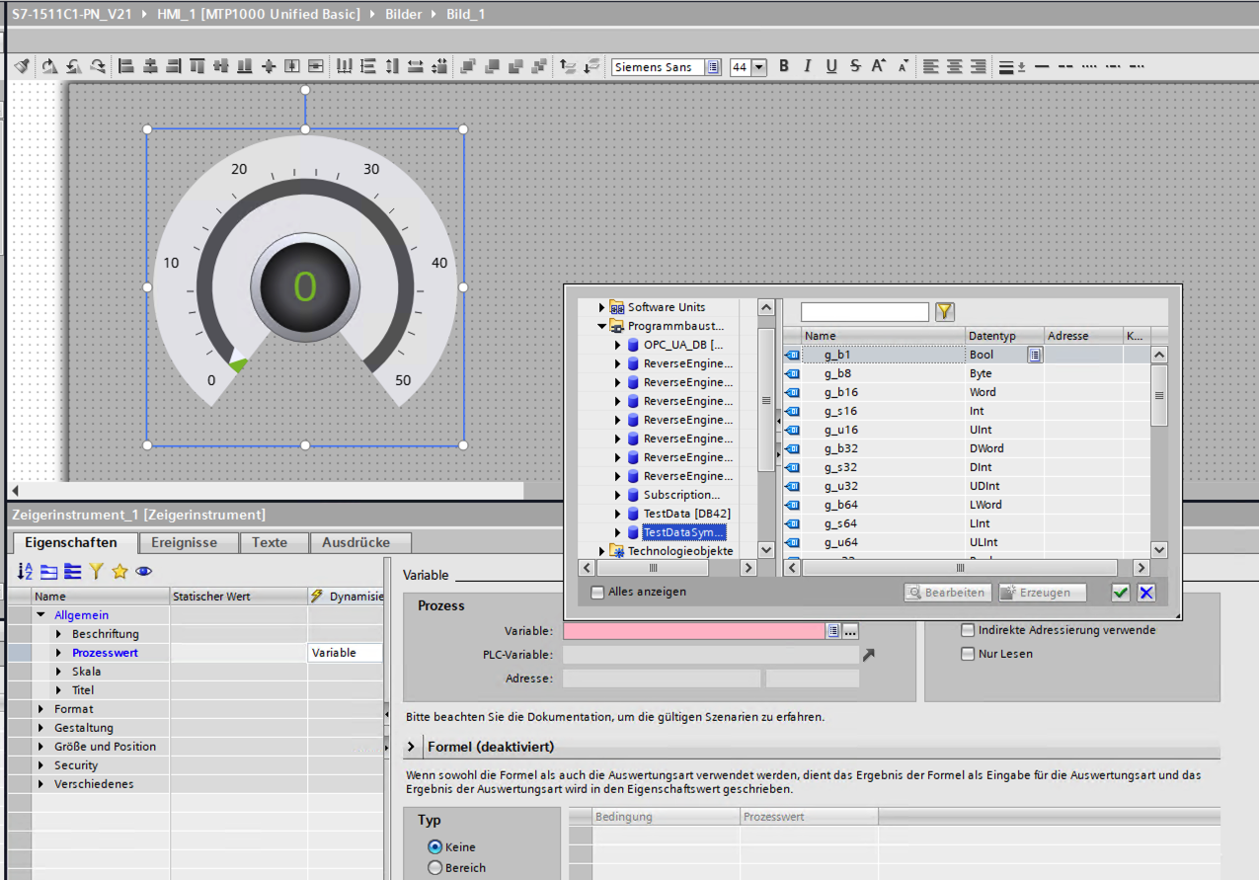Select the TestData [DB42] tree item
The height and width of the screenshot is (880, 1259).
(x=688, y=514)
